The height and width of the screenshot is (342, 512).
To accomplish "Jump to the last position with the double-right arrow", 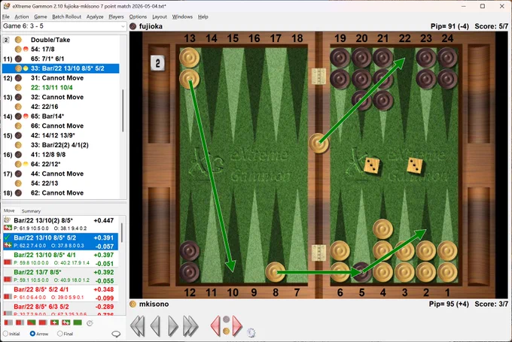I will coord(190,325).
